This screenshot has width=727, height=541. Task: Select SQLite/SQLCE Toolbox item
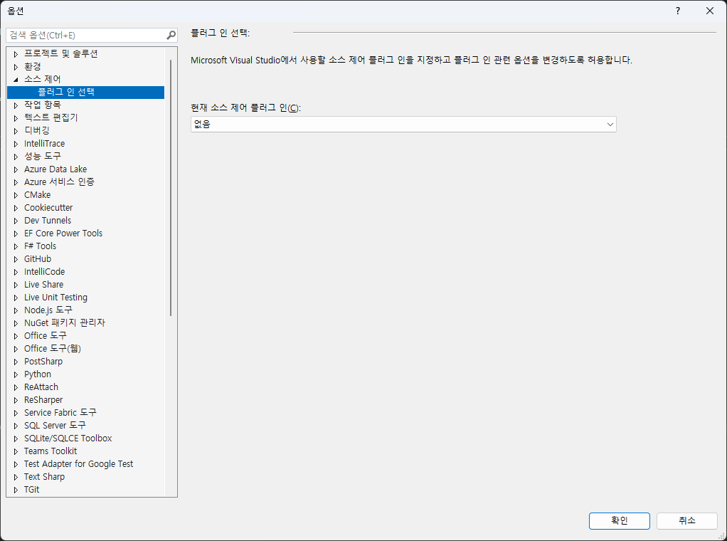coord(68,438)
